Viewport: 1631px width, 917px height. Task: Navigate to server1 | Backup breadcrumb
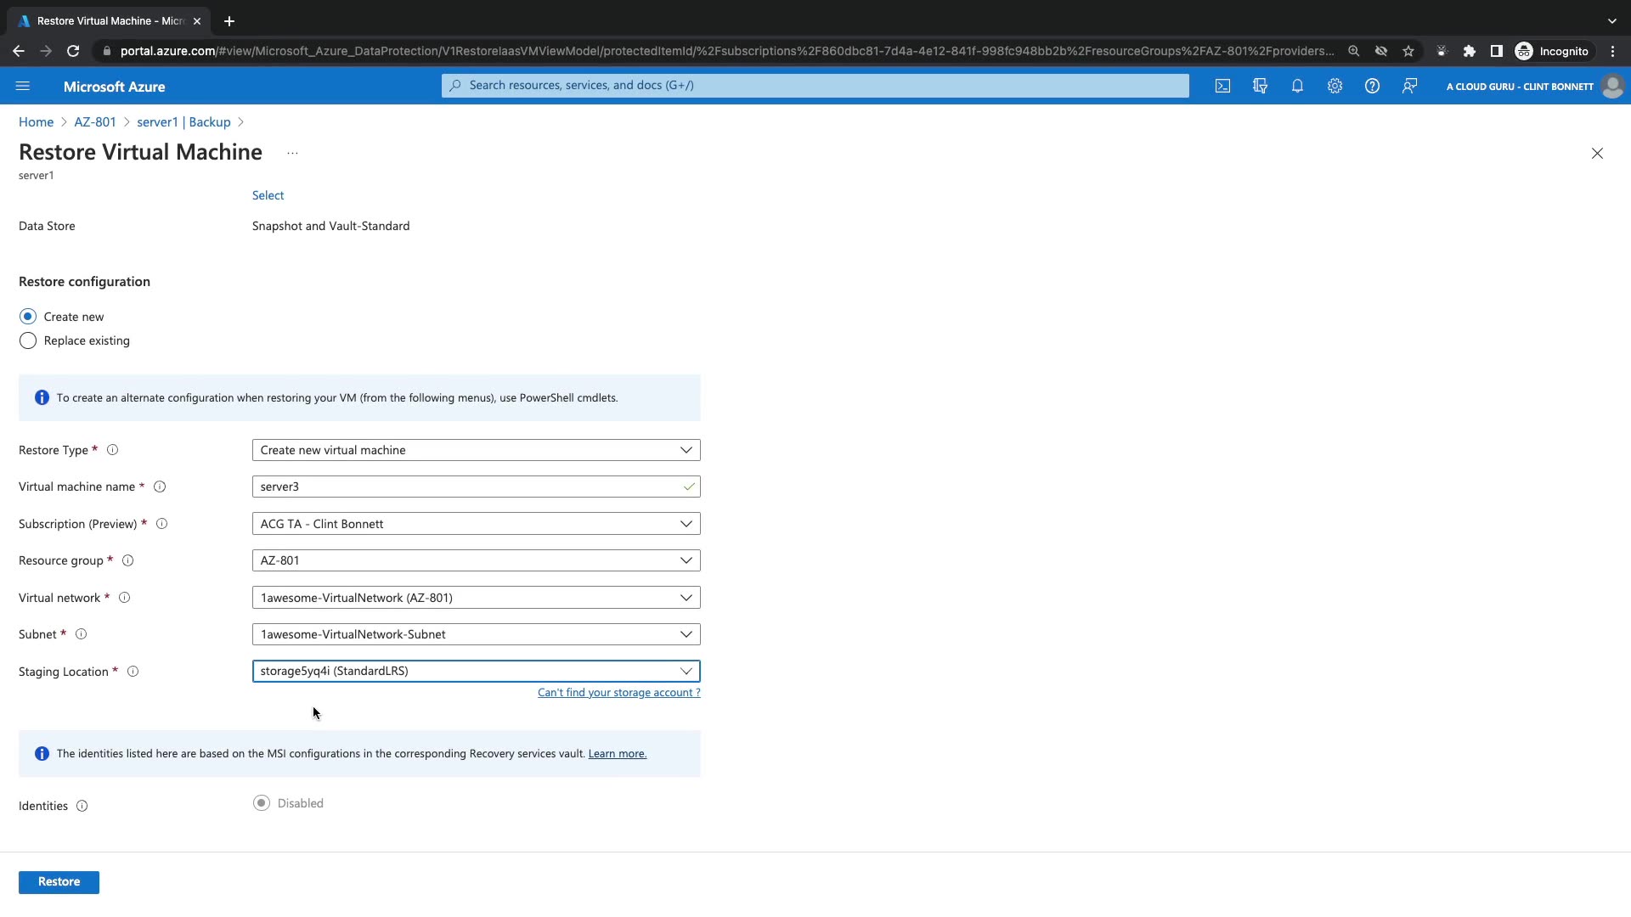(183, 122)
